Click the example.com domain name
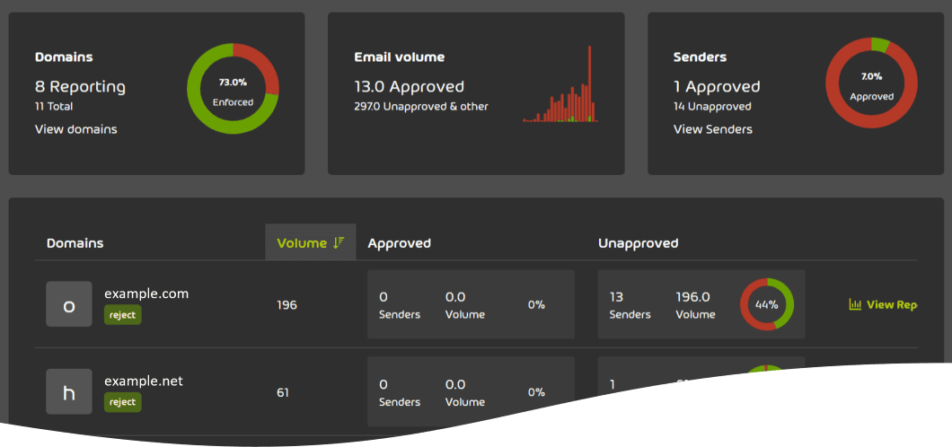The height and width of the screenshot is (447, 952). click(146, 294)
